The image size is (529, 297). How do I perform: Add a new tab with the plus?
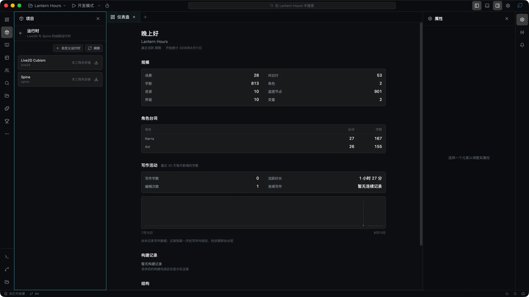[x=145, y=17]
